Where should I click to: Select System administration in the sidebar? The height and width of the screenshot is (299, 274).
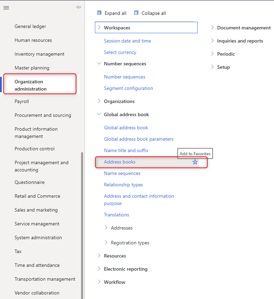(x=38, y=237)
